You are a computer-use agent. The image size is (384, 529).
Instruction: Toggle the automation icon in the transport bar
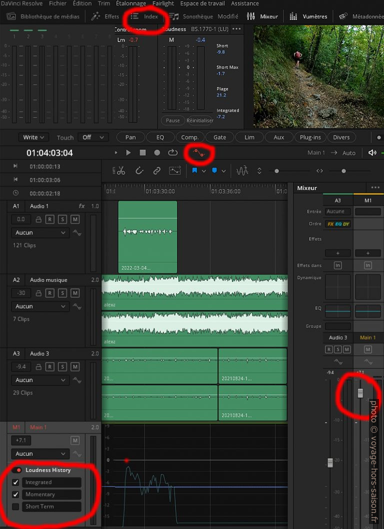coord(199,153)
